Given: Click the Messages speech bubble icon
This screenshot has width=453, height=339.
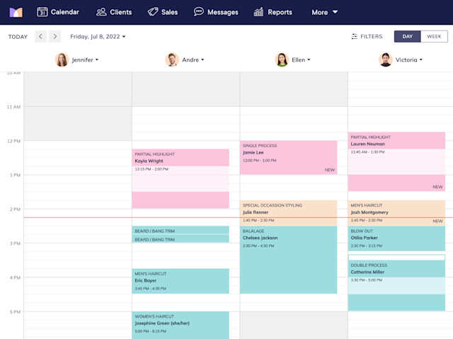Looking at the screenshot, I should (x=199, y=12).
